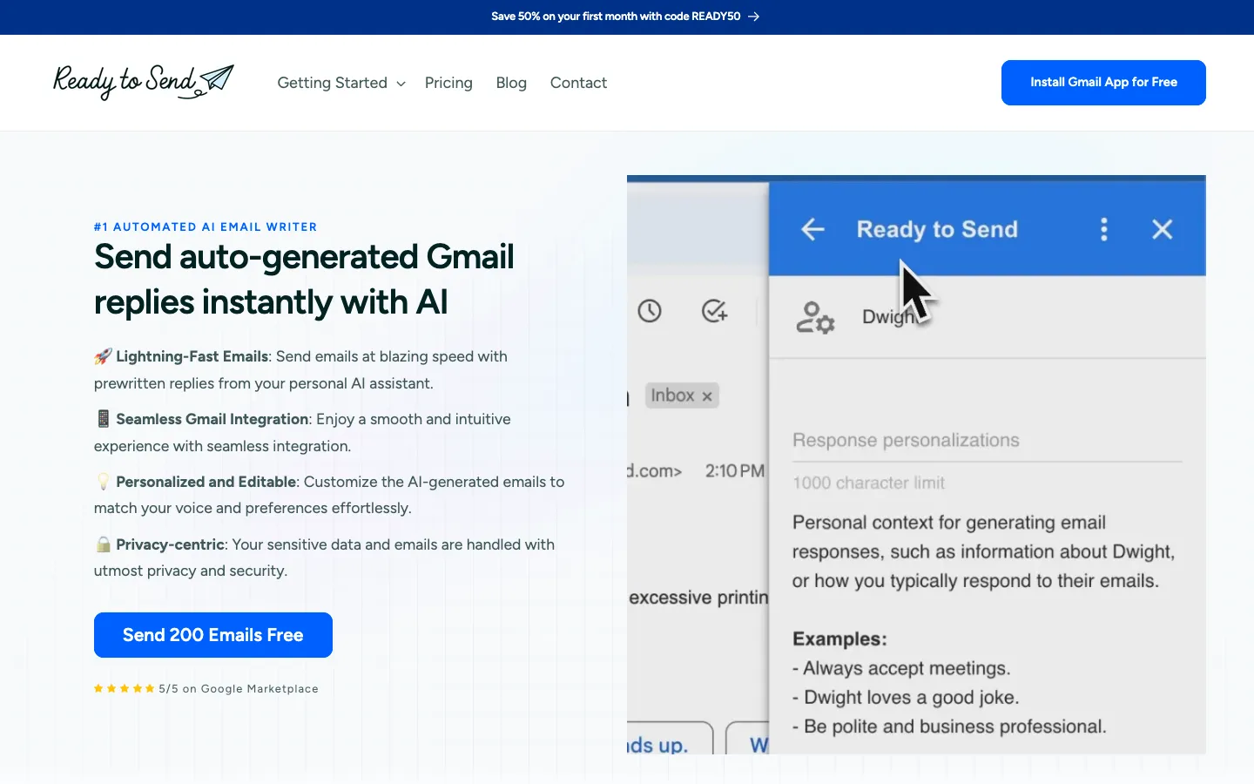This screenshot has height=784, width=1254.
Task: Click 'Dwight loves a good joke.' line
Action: coord(906,698)
